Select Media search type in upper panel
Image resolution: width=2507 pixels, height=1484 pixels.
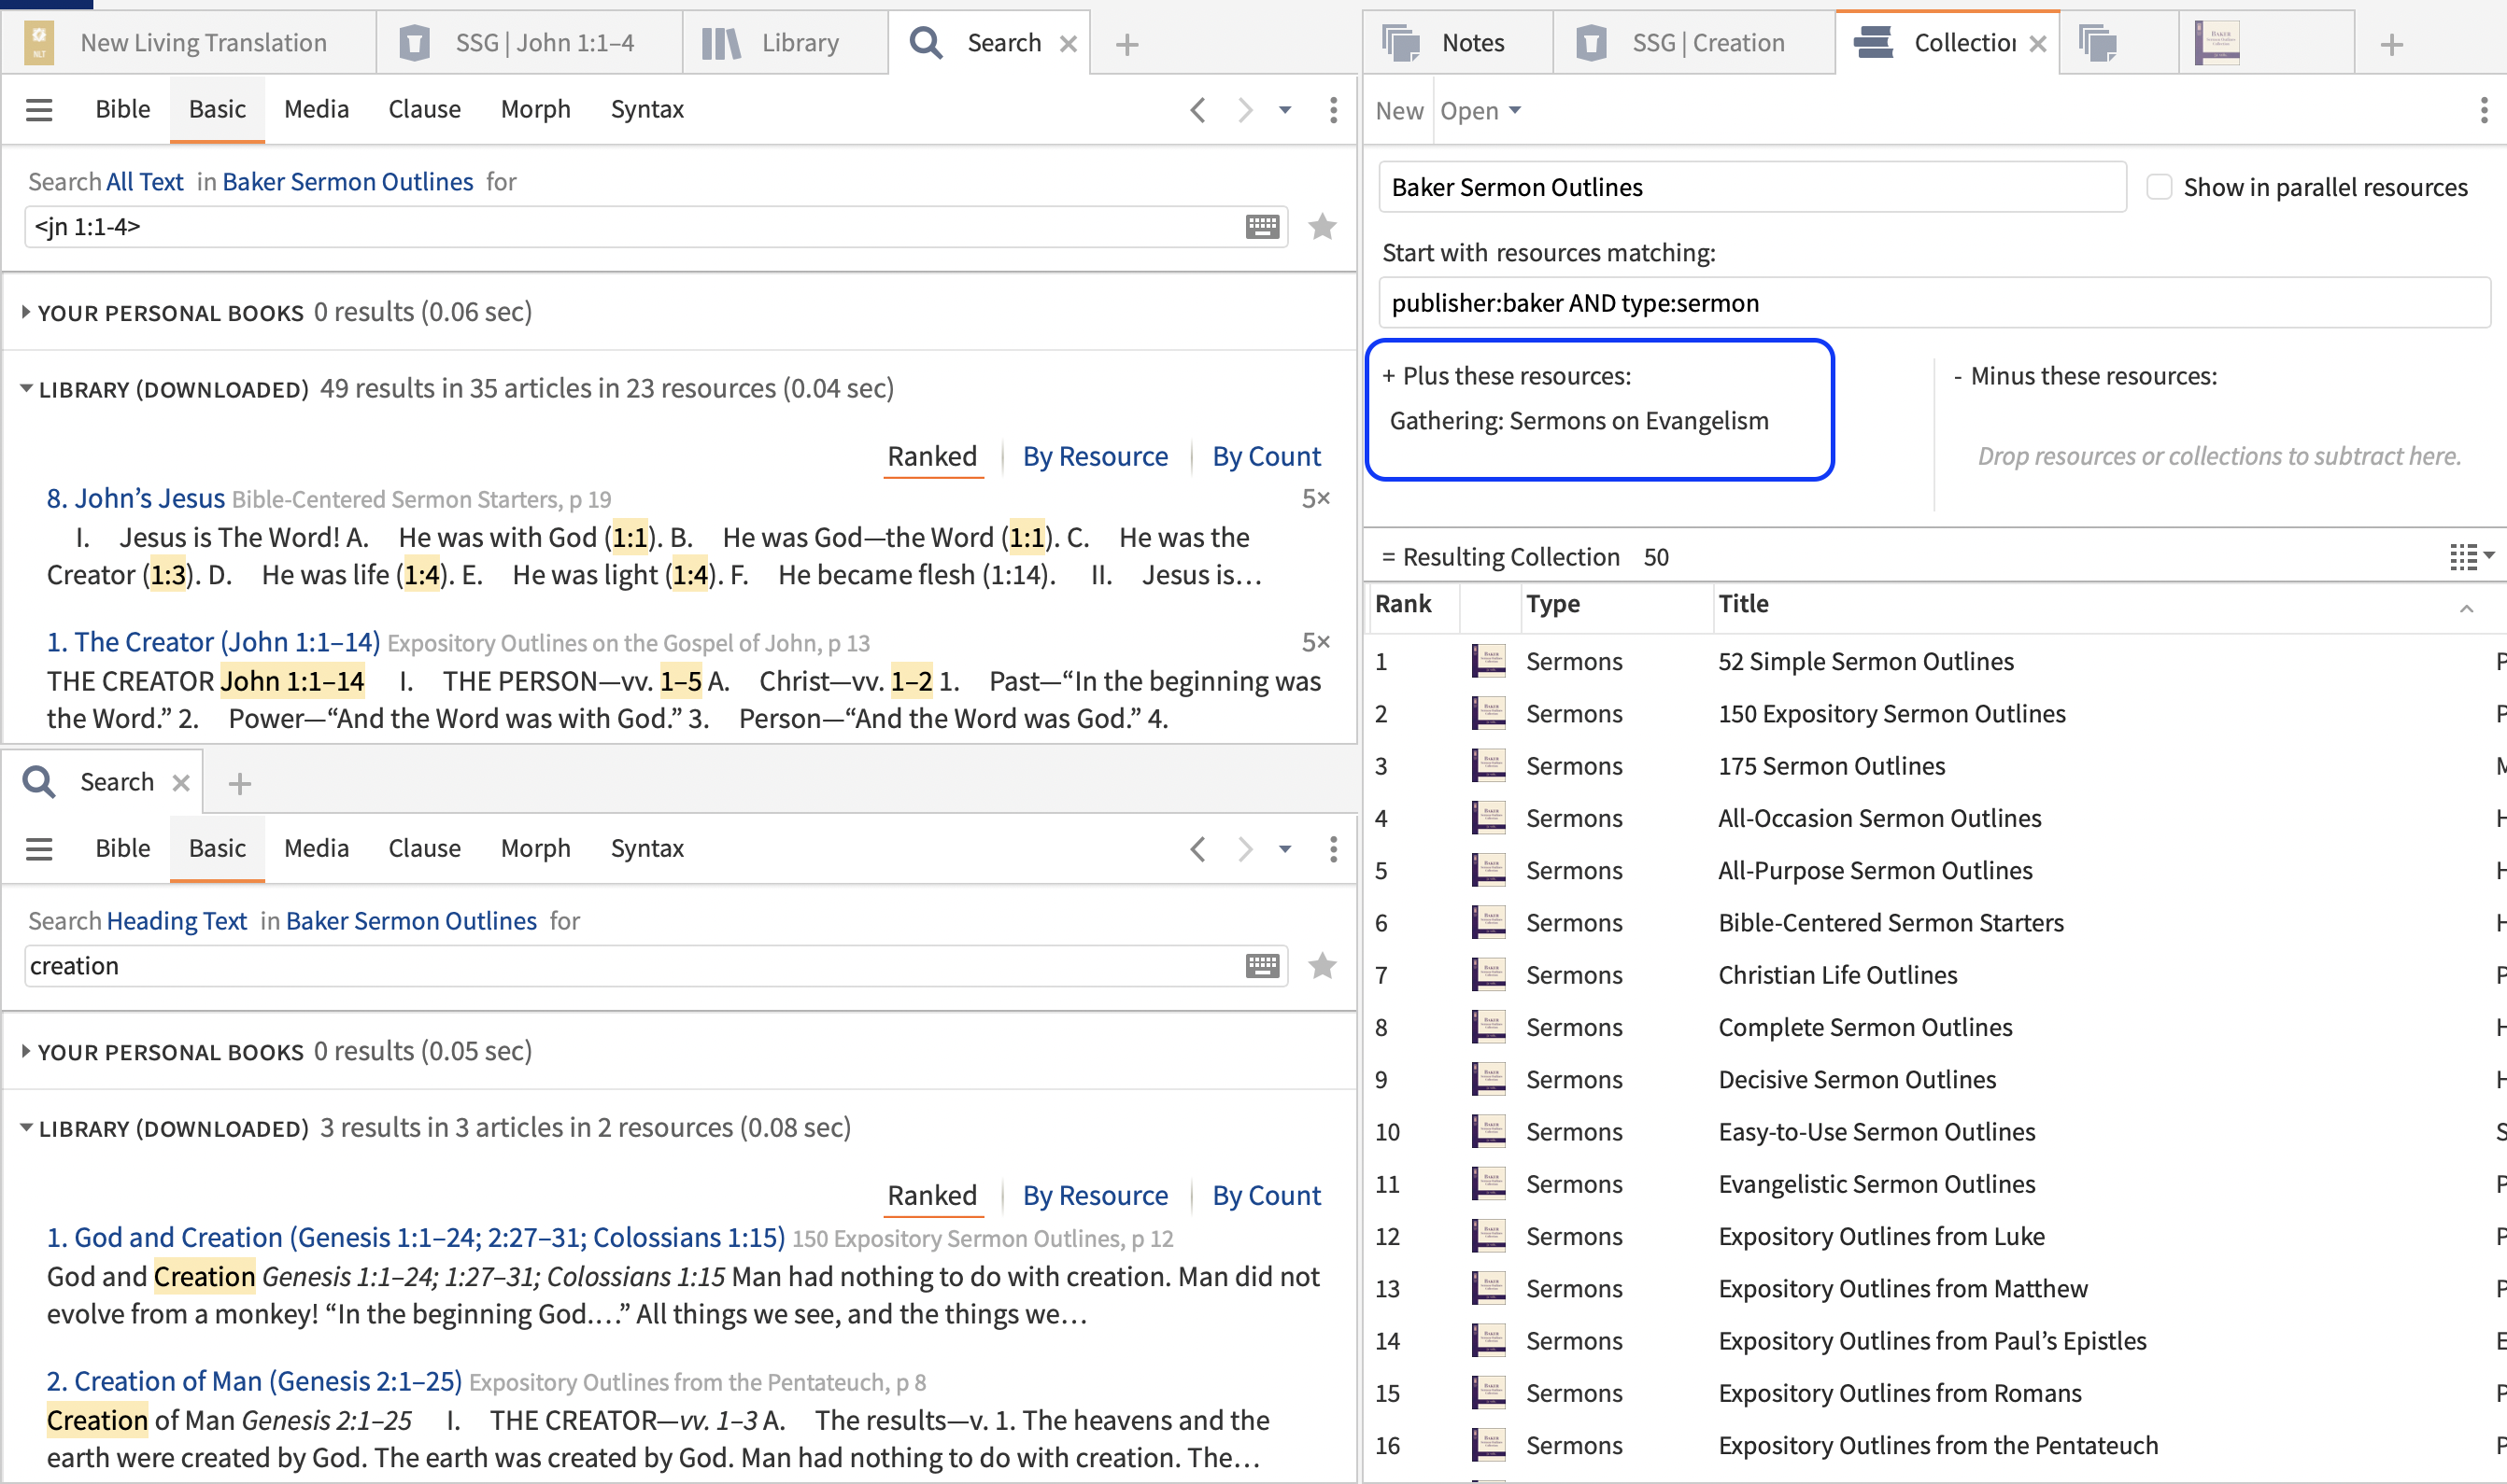(317, 109)
